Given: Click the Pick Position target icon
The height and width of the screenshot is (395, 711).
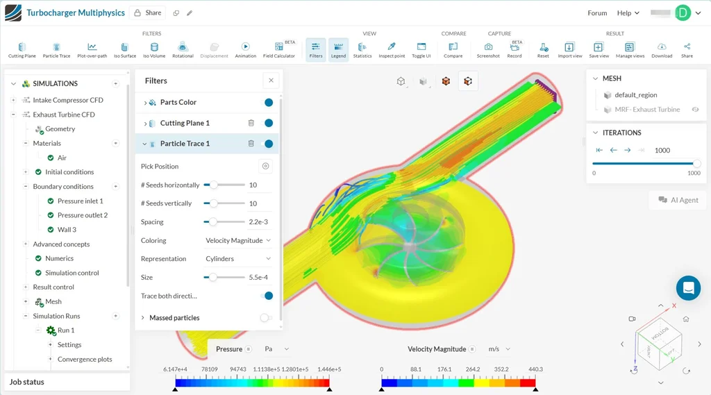Looking at the screenshot, I should [x=265, y=167].
